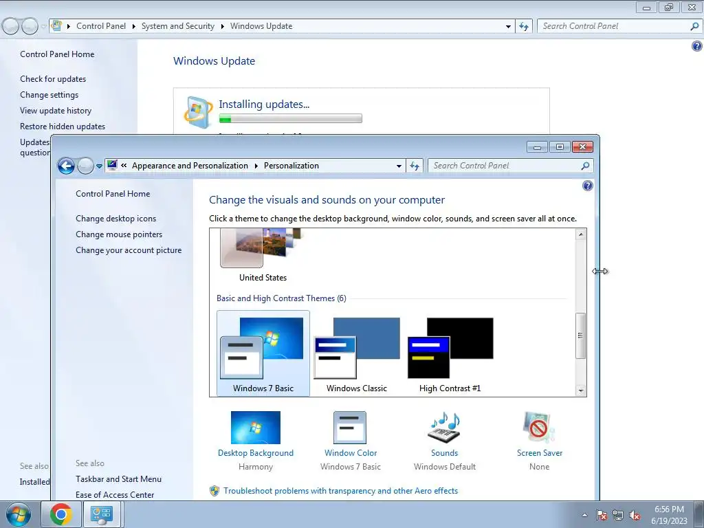The image size is (704, 528).
Task: Go to Appearance and Personalization breadcrumb
Action: click(x=190, y=166)
